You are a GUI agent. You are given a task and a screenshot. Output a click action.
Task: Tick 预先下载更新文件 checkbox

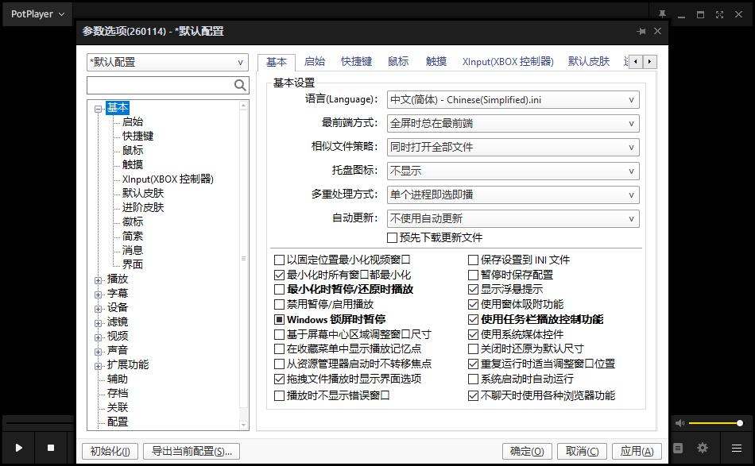(x=392, y=237)
